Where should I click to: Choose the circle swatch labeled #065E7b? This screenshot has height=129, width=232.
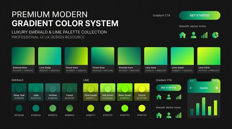53,108
